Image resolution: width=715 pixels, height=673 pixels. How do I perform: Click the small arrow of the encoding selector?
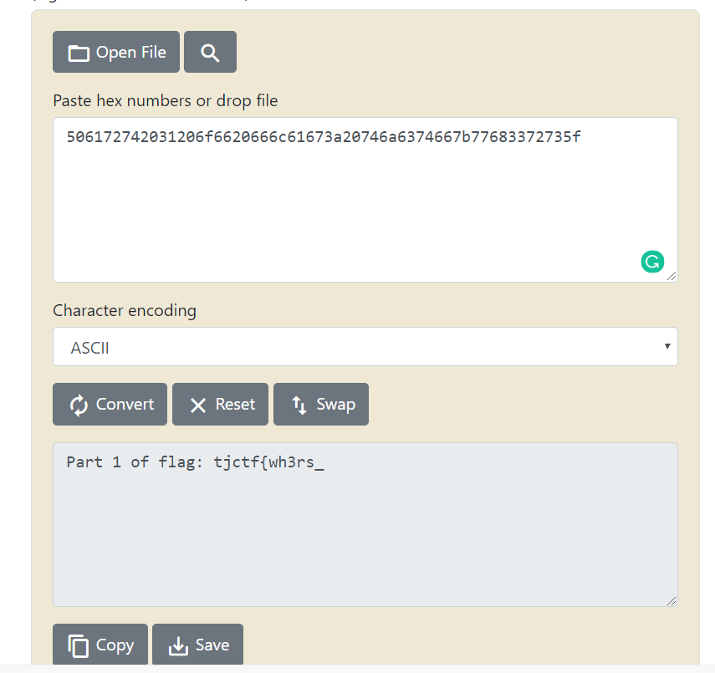point(666,346)
